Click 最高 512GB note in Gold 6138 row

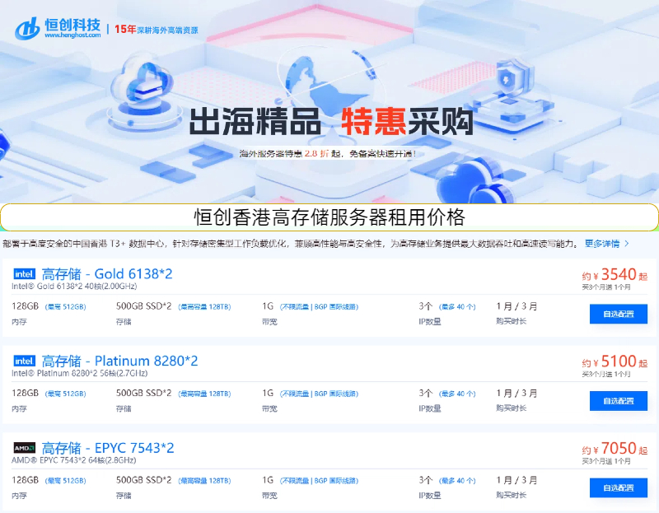coord(66,307)
